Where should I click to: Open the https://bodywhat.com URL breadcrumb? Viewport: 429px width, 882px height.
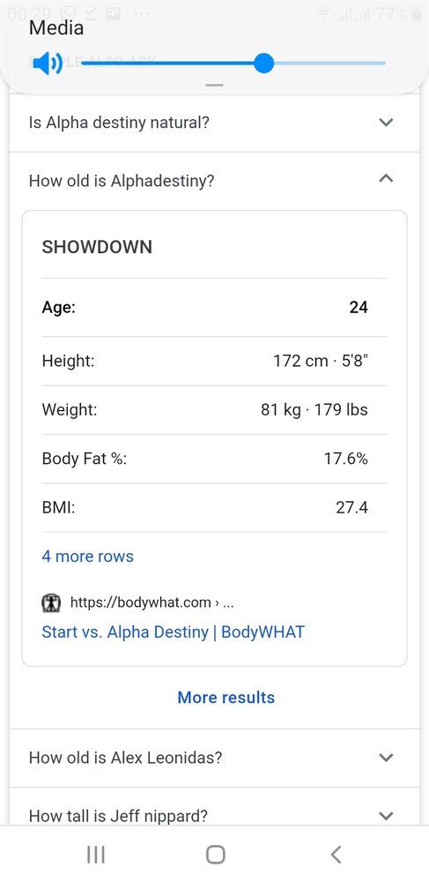(x=152, y=603)
